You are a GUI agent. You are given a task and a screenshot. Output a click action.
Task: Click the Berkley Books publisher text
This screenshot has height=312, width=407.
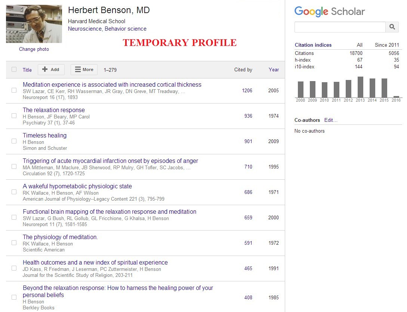coord(38,308)
